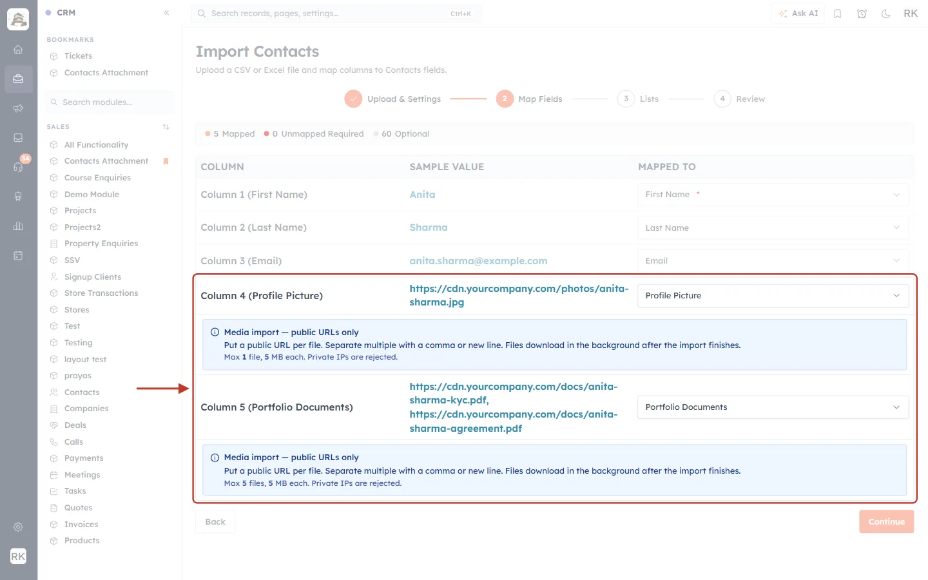Open Quotes module in sidebar

78,508
